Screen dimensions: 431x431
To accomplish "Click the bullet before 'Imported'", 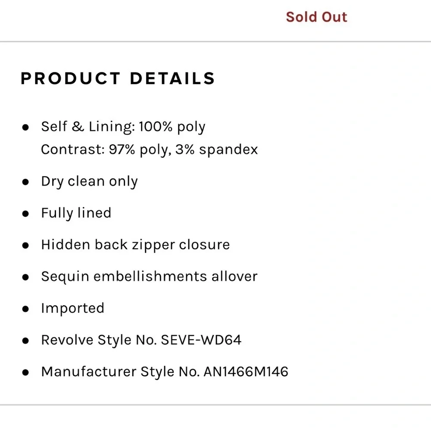I will click(26, 309).
